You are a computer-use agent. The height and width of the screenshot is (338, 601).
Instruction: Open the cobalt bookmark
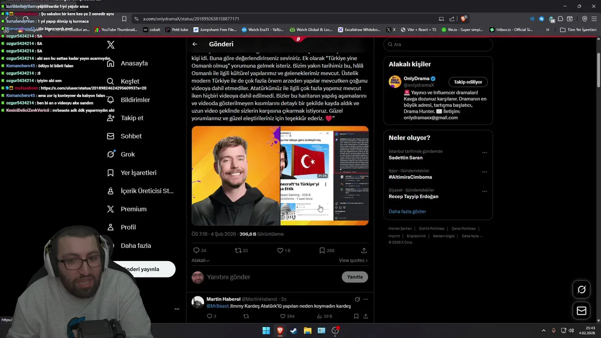(x=152, y=30)
